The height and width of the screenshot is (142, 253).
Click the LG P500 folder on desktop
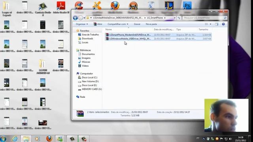coord(43,67)
